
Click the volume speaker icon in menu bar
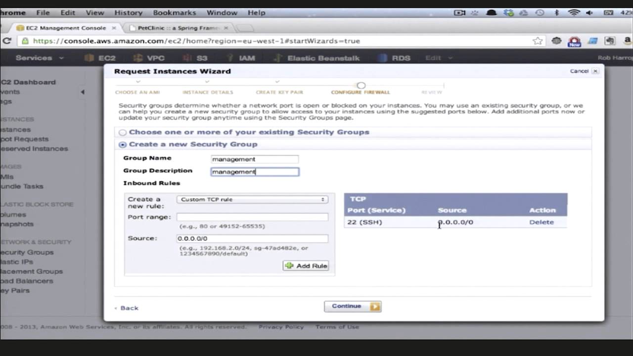pos(589,13)
